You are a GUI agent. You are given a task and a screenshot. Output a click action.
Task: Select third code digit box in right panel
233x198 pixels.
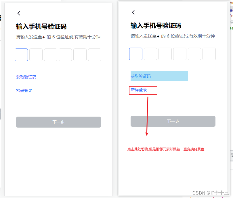[165, 54]
